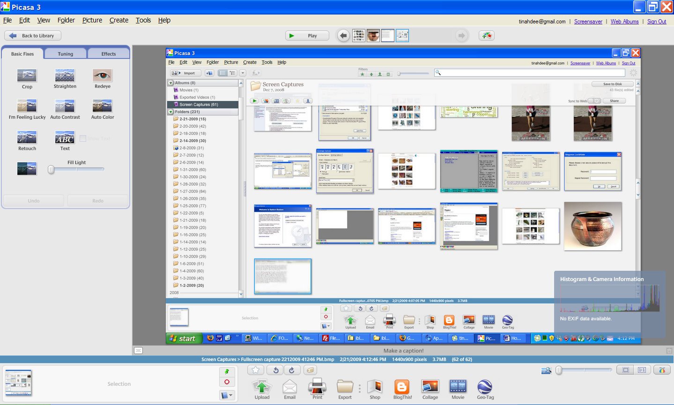This screenshot has width=674, height=405.
Task: Toggle caption visibility beside Make a caption
Action: coord(138,350)
